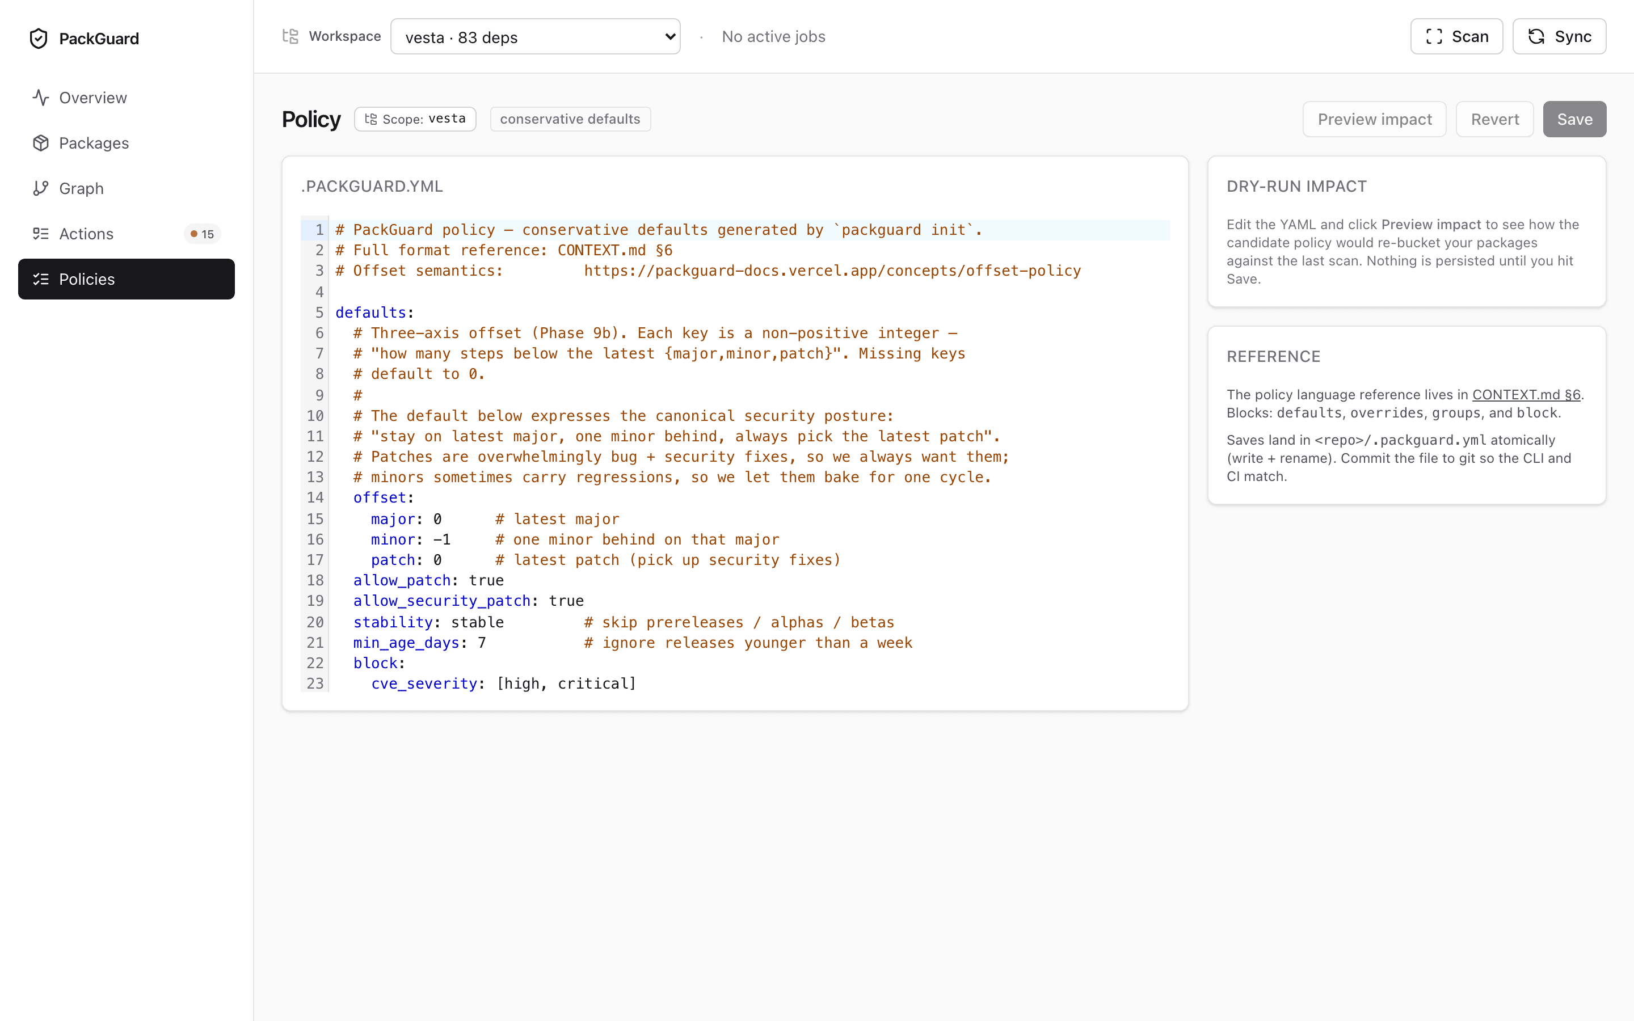Go to Packages in sidebar
The width and height of the screenshot is (1634, 1021).
coord(127,143)
